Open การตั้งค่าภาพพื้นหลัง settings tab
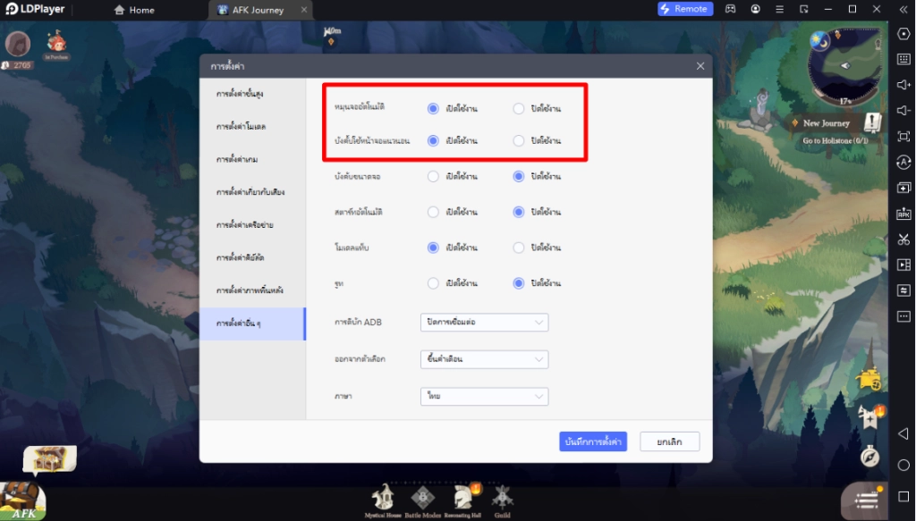The width and height of the screenshot is (916, 521). point(252,290)
